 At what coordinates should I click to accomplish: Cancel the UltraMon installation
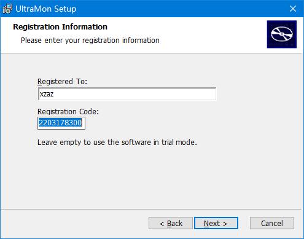272,223
